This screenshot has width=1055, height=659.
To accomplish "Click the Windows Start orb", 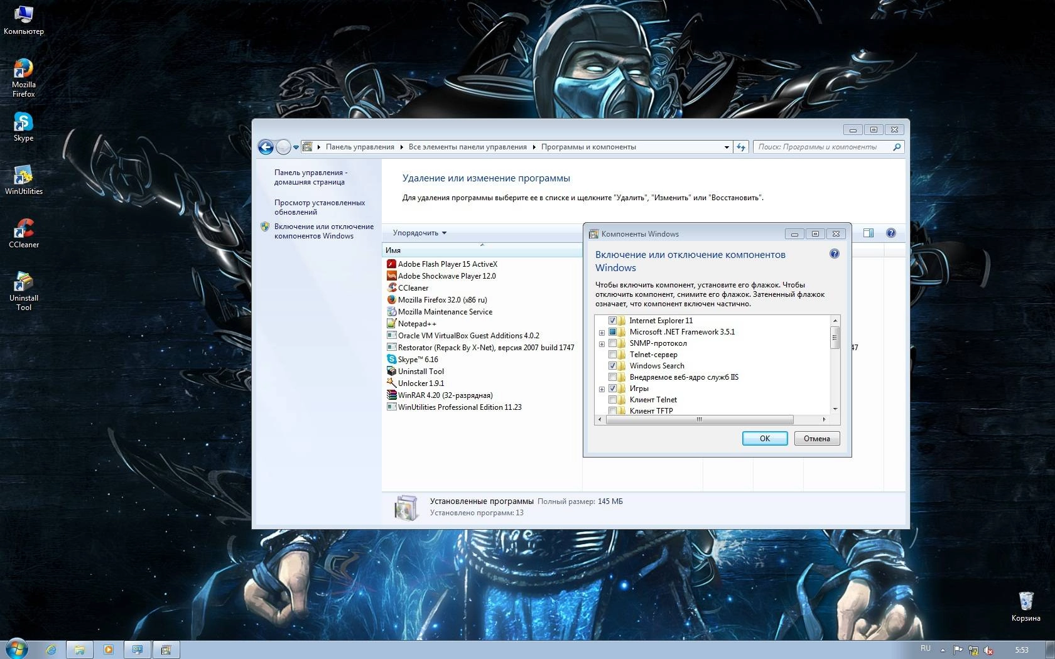I will tap(16, 649).
